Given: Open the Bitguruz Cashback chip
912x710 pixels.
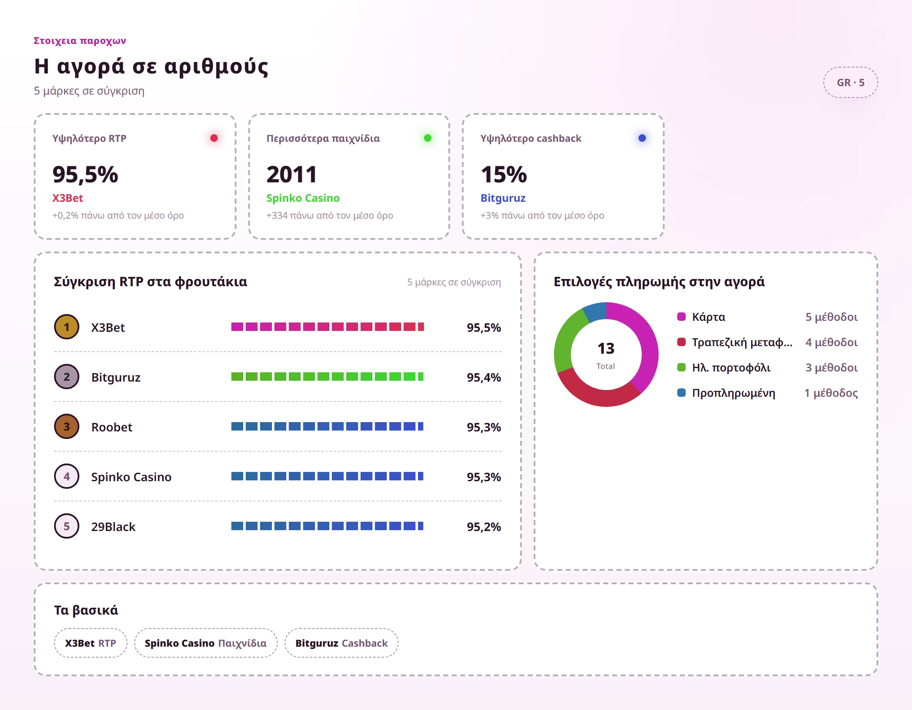Looking at the screenshot, I should [x=342, y=643].
